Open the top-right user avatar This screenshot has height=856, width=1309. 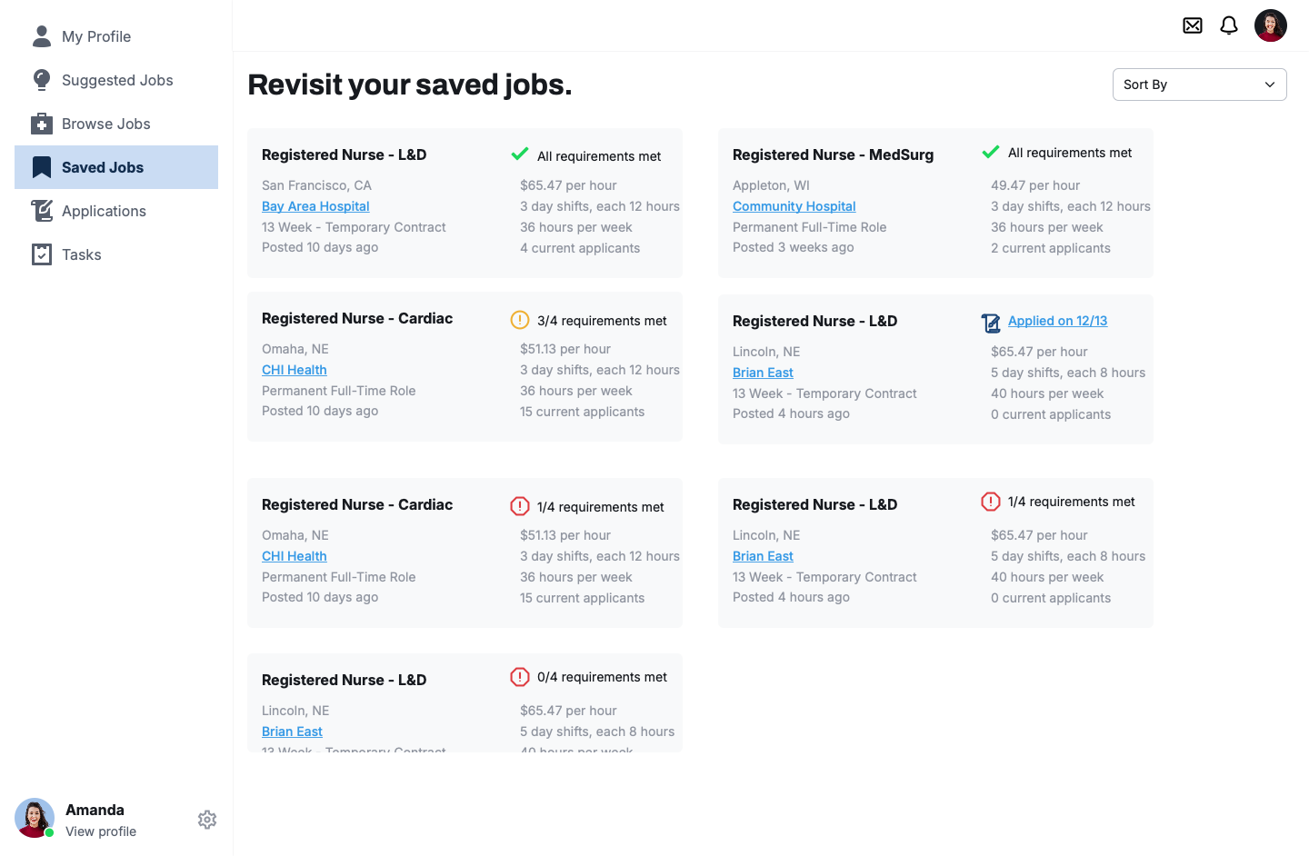point(1271,25)
